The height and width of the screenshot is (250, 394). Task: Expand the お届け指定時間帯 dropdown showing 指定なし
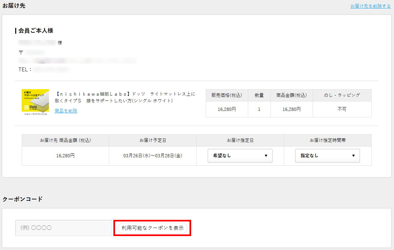[x=327, y=156]
